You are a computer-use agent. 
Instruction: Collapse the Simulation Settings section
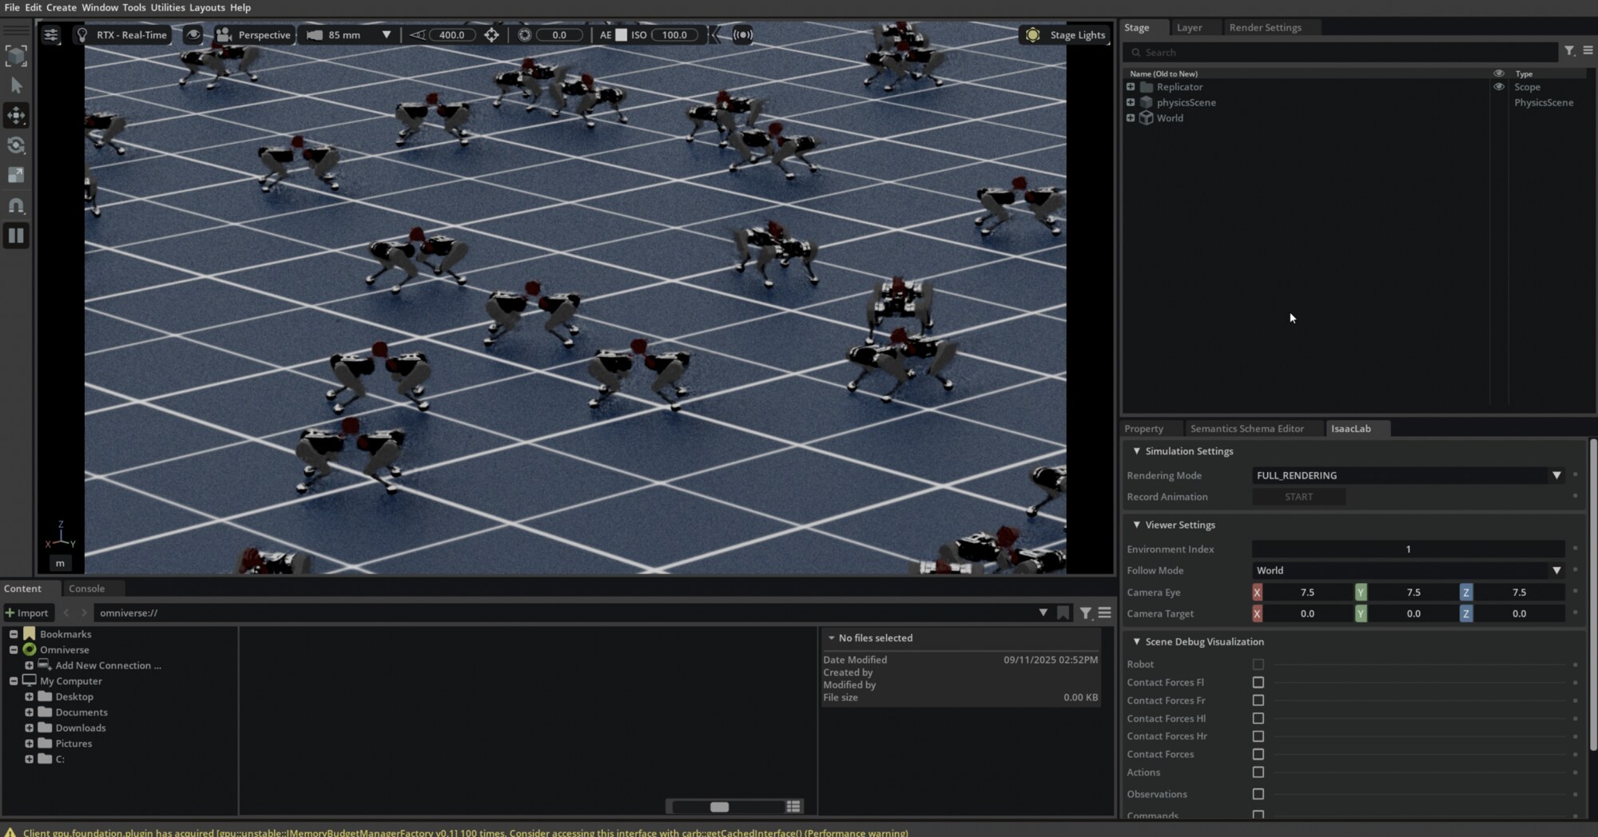[x=1137, y=451]
